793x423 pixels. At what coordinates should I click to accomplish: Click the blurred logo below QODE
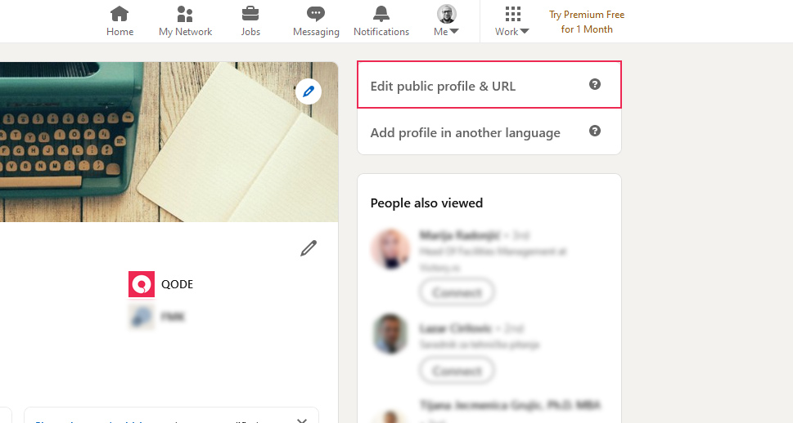click(142, 317)
